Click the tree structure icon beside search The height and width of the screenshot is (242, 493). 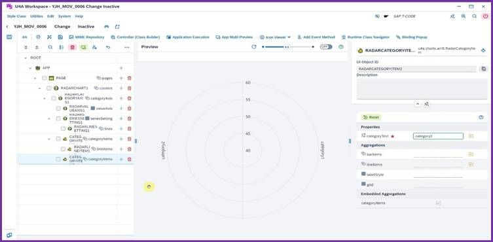(62, 47)
